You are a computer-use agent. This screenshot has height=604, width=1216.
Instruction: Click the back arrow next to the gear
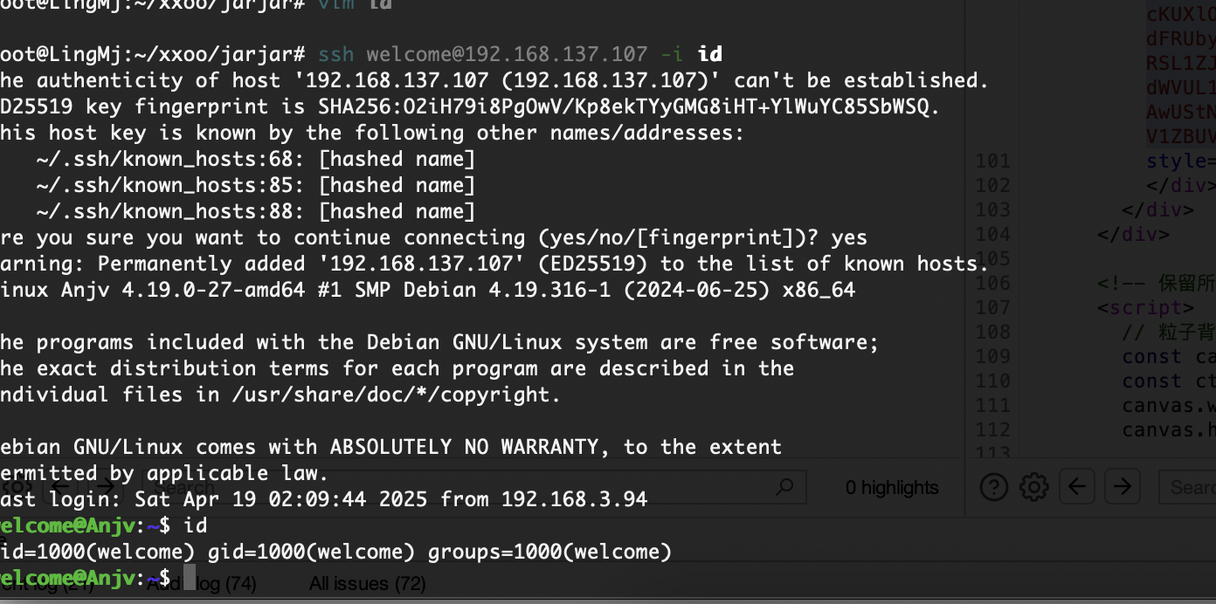coord(1076,486)
